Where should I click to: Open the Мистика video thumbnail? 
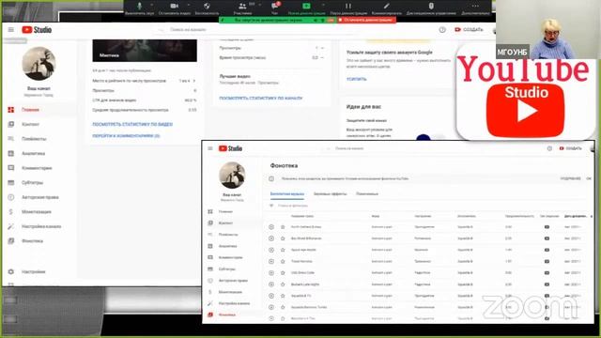(145, 50)
